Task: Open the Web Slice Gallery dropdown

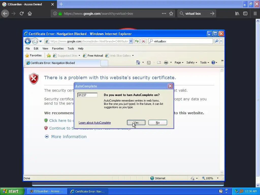Action: coord(120,56)
